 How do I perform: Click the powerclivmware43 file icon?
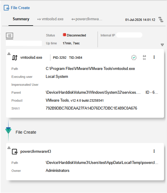click(x=15, y=152)
